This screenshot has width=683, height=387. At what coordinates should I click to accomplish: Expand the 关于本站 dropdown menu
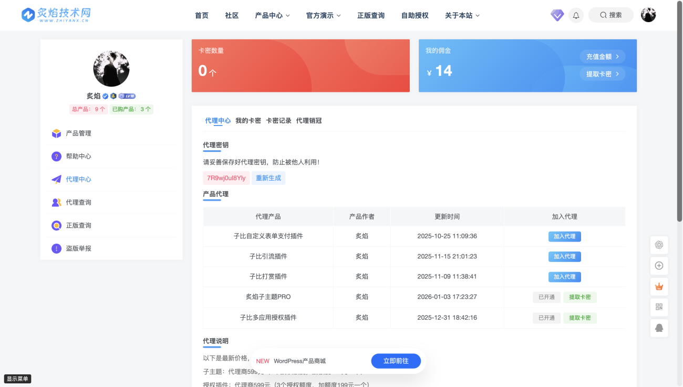pyautogui.click(x=462, y=16)
